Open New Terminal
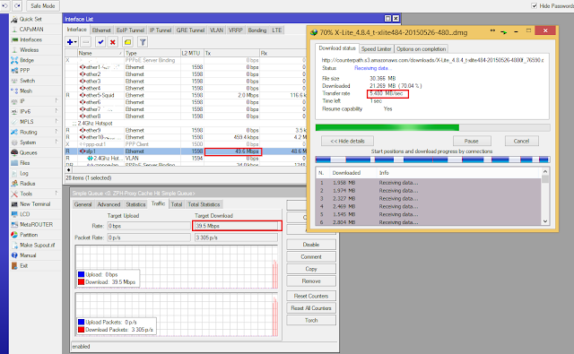 [35, 203]
